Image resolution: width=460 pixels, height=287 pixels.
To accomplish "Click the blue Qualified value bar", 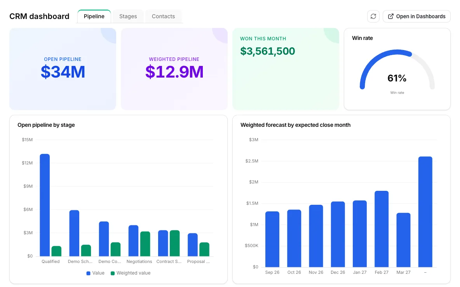I will [x=45, y=205].
